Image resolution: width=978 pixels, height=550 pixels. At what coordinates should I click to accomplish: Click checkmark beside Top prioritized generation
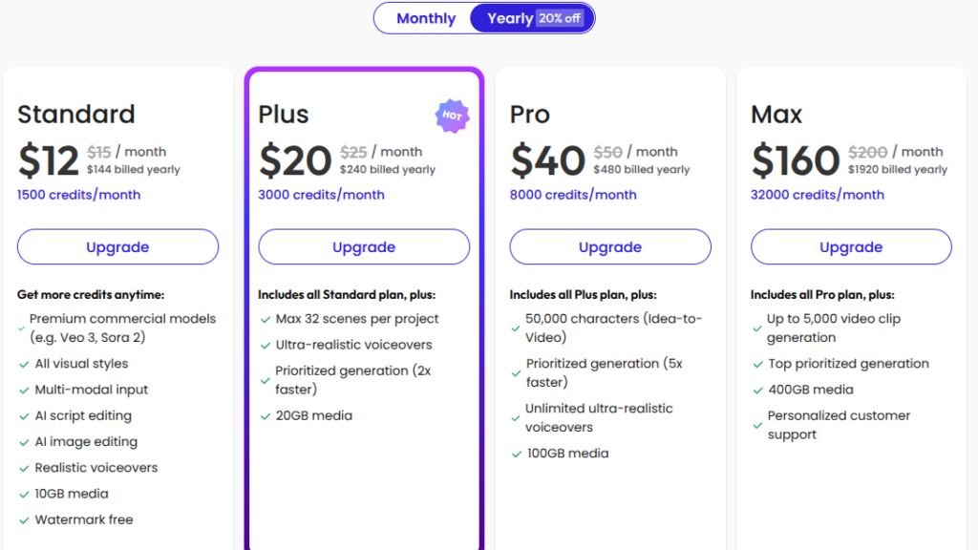pyautogui.click(x=756, y=364)
